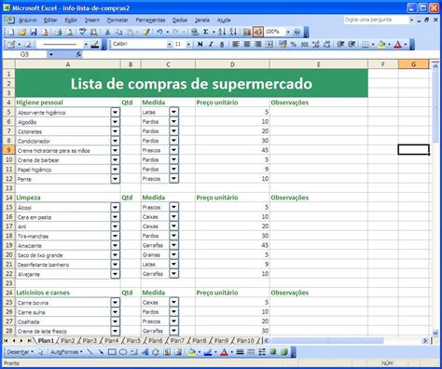The width and height of the screenshot is (442, 369).
Task: Open the Name Box dropdown arrow
Action: 51,55
